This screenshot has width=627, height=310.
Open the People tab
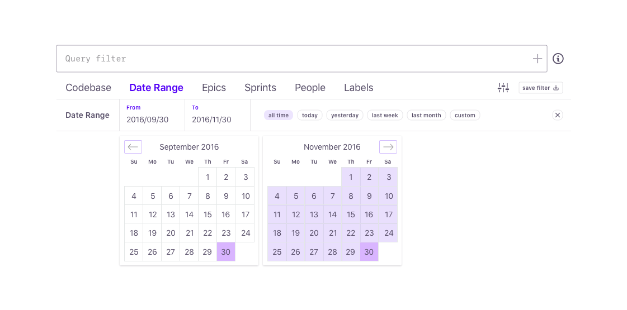(310, 88)
